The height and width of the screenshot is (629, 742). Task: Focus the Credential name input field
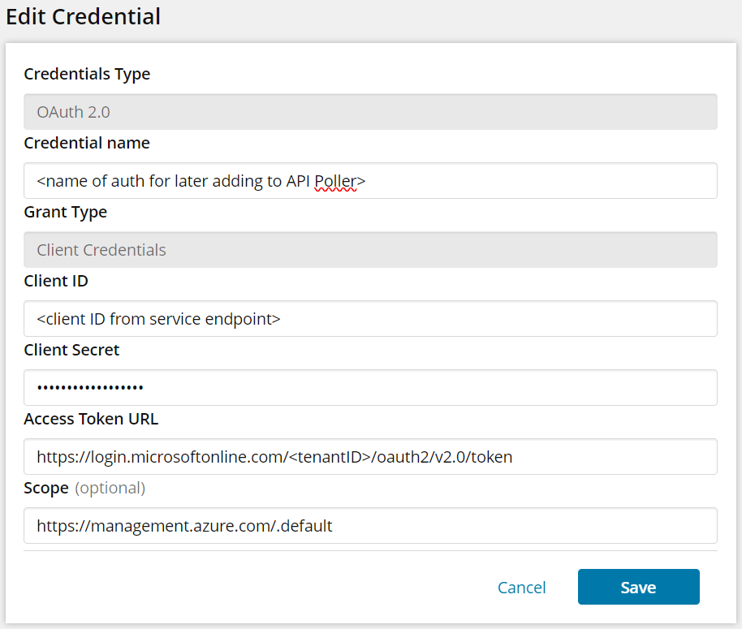coord(370,180)
